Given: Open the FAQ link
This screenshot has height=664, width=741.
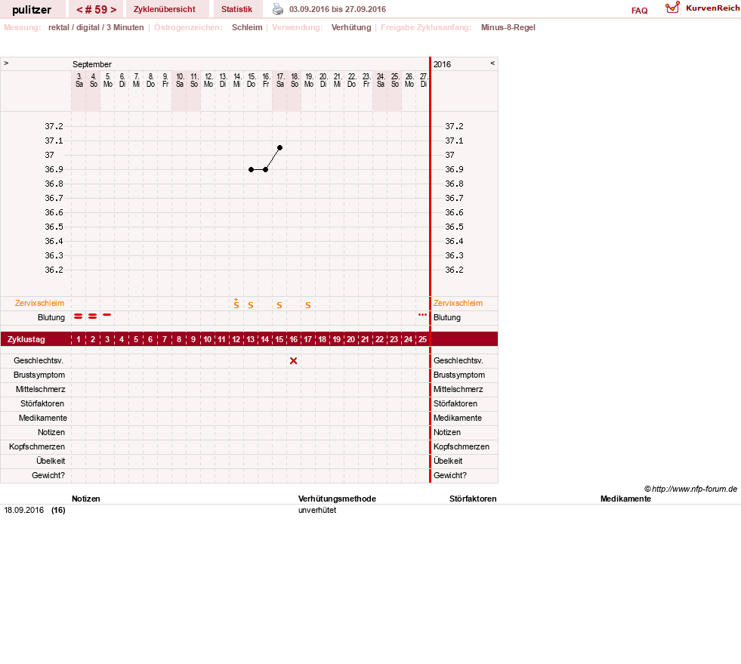Looking at the screenshot, I should click(x=639, y=11).
